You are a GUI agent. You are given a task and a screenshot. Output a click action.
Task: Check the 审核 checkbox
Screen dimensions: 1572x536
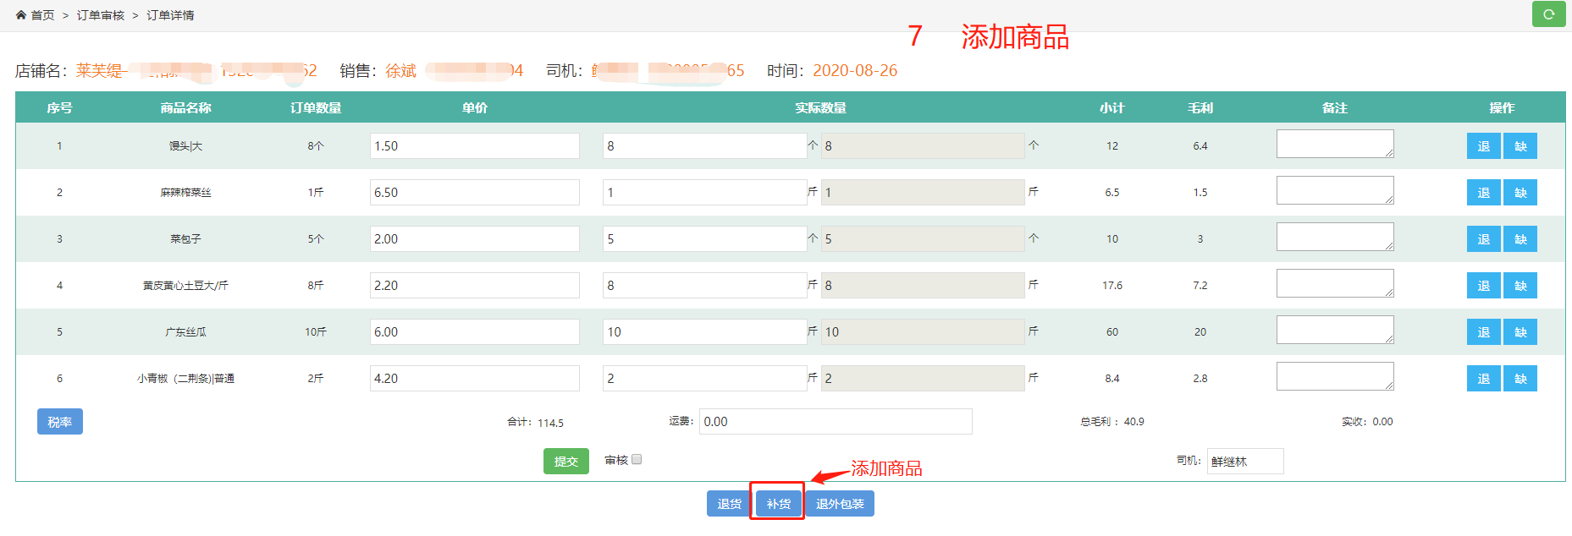[x=637, y=459]
